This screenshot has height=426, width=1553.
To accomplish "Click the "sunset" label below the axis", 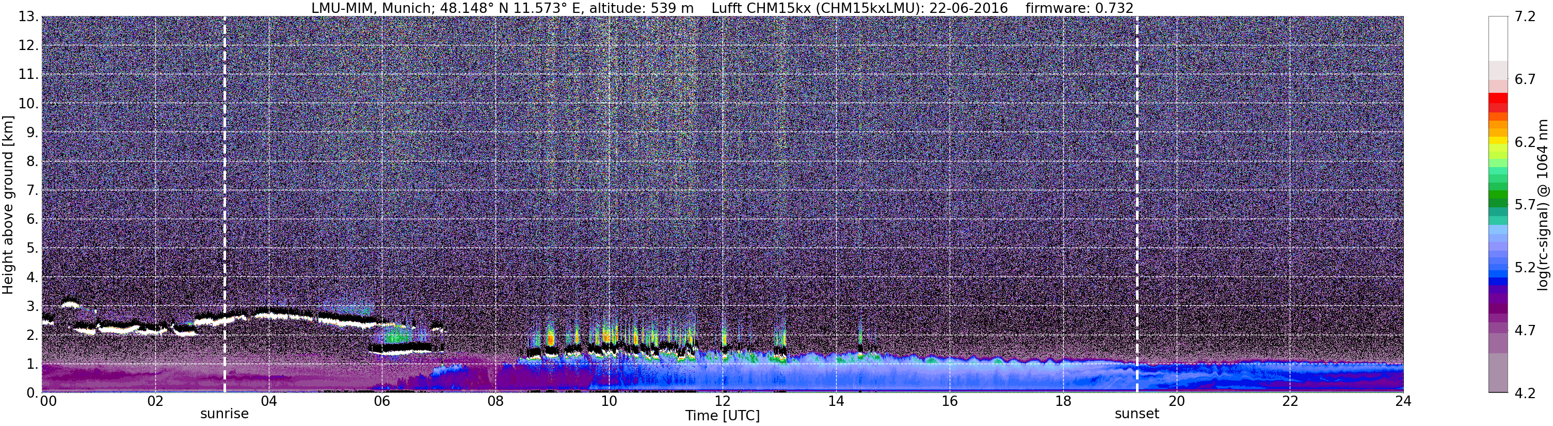I will pos(1136,413).
